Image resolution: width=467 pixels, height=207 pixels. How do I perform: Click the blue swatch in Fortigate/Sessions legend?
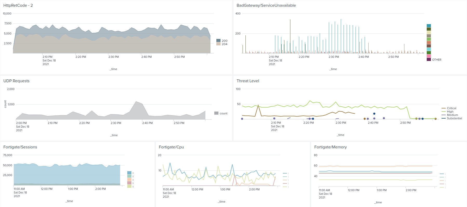pyautogui.click(x=129, y=173)
